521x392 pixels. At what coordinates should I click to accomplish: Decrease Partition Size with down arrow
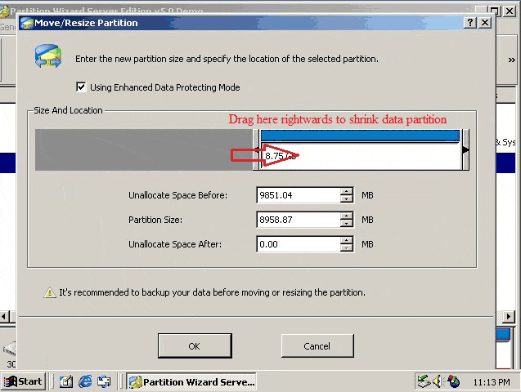point(347,224)
